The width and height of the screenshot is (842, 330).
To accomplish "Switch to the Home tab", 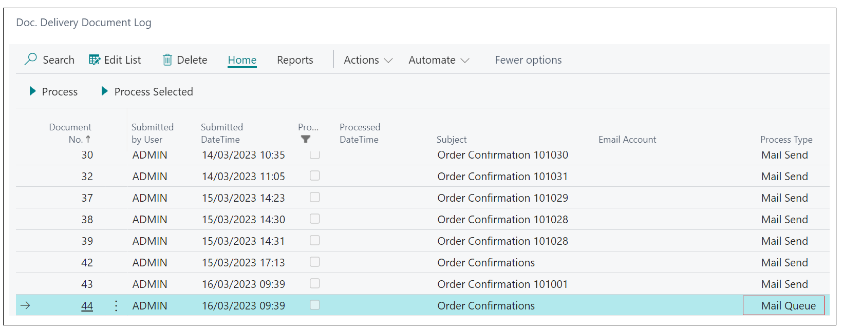I will point(242,60).
